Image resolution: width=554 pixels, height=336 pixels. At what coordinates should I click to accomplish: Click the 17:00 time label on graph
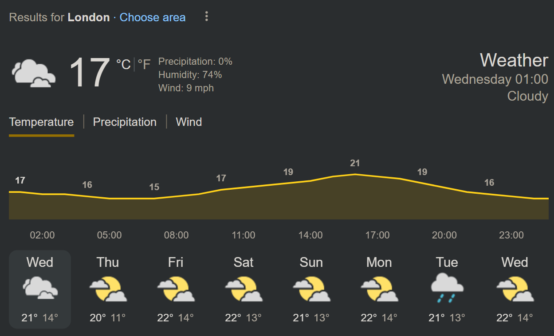377,235
